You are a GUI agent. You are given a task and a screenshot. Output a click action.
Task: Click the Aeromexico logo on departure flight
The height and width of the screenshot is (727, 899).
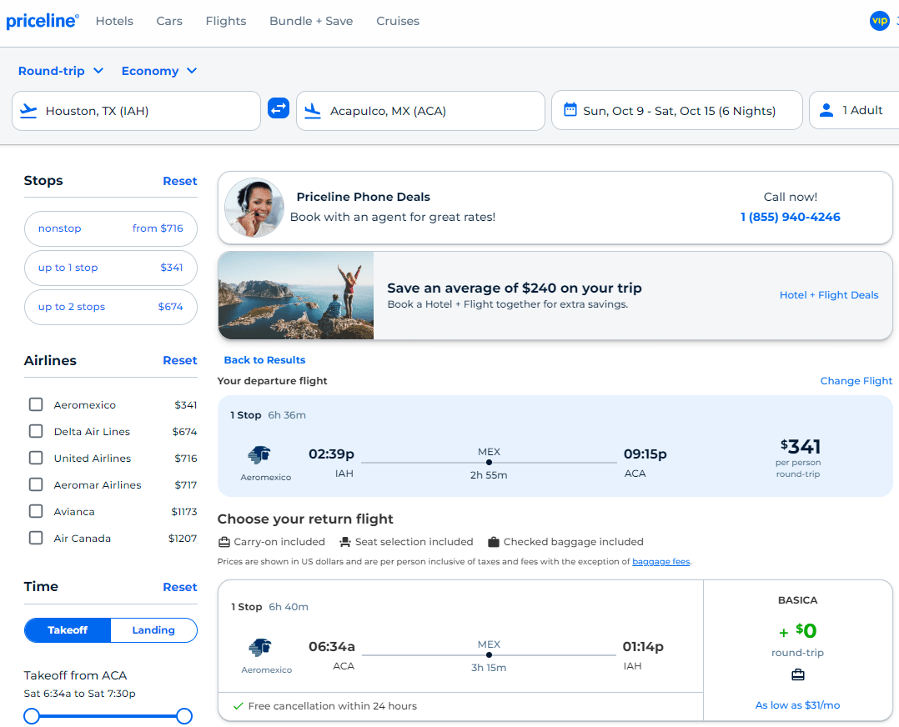(x=259, y=454)
